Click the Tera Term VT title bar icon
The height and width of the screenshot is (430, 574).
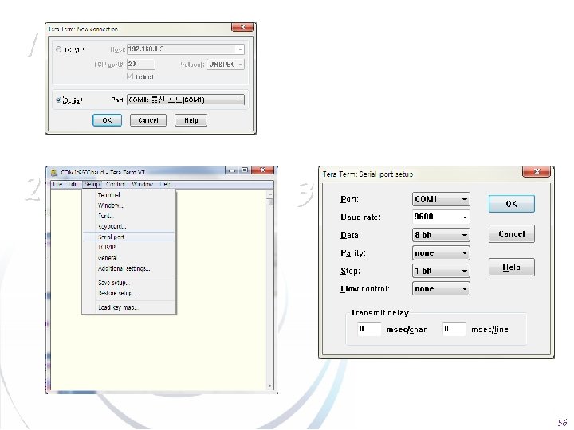[x=54, y=172]
